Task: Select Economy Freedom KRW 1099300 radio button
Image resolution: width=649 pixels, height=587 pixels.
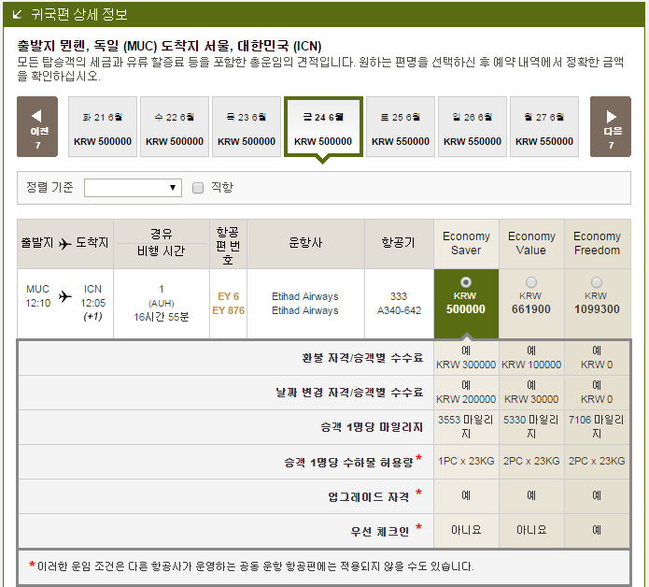Action: [x=597, y=282]
